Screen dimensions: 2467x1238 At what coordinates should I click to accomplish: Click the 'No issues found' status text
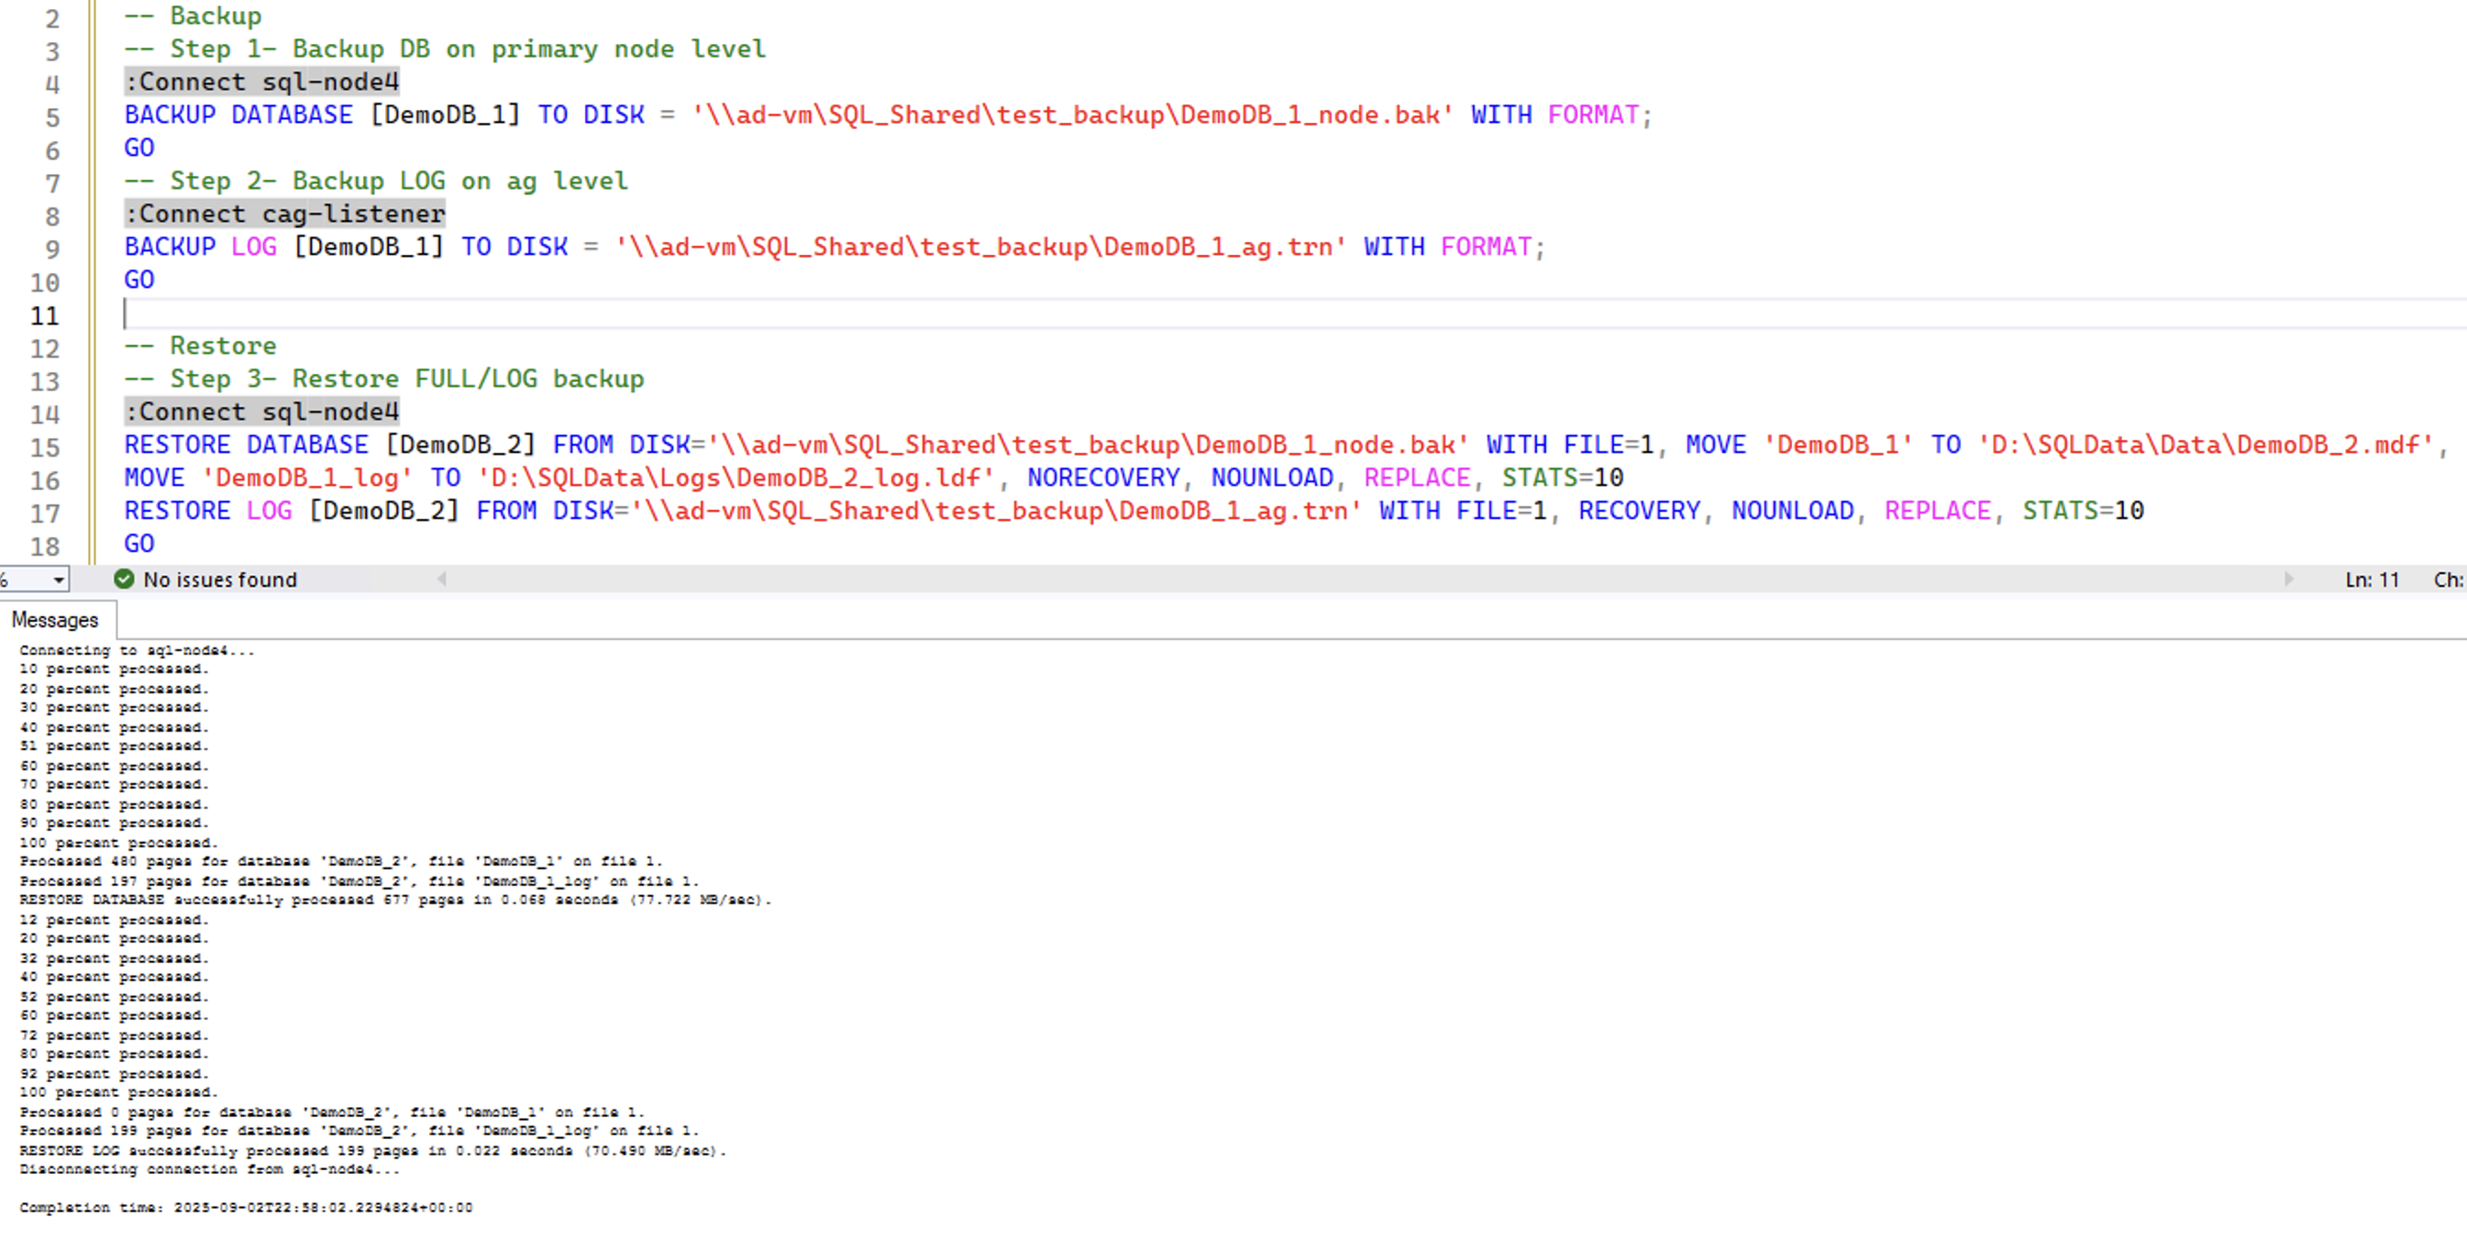click(x=220, y=580)
